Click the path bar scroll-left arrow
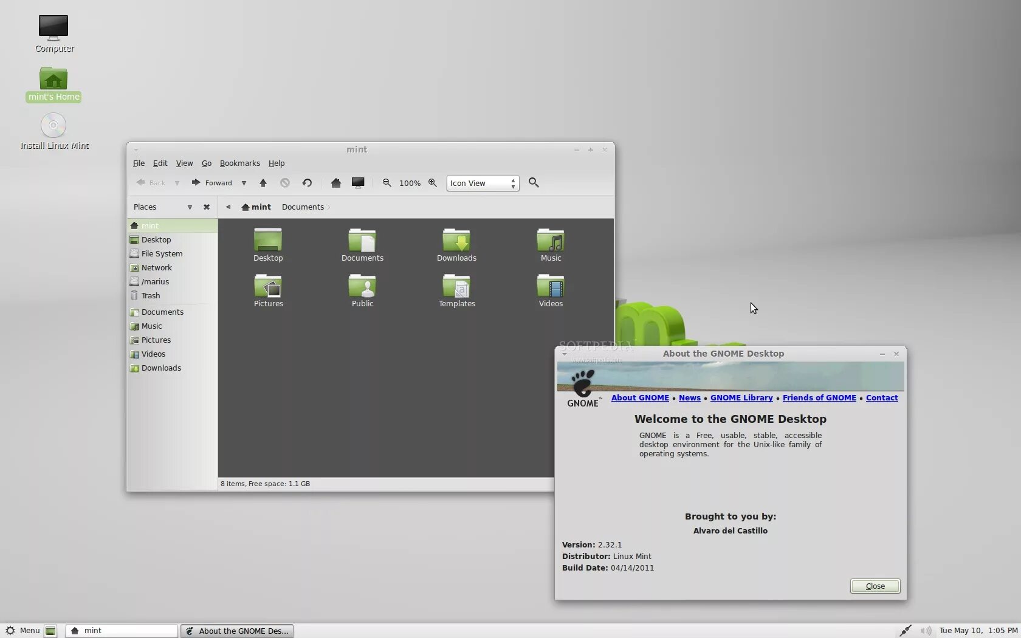The height and width of the screenshot is (638, 1021). click(x=228, y=207)
